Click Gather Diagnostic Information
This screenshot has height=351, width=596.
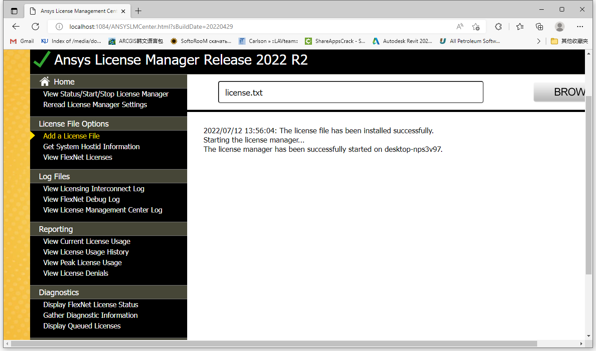90,315
